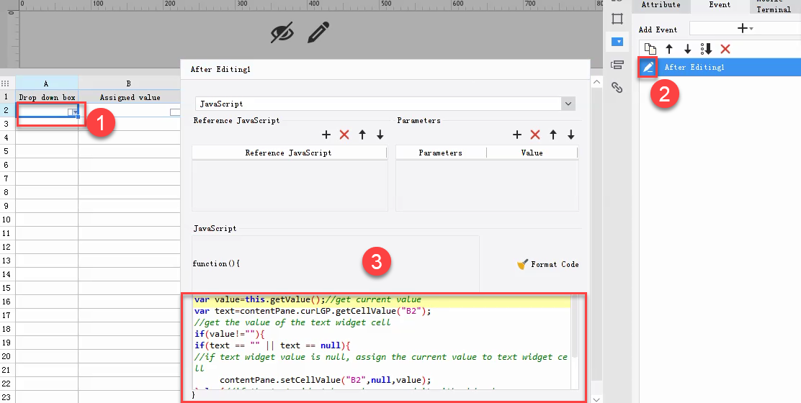
Task: Move event down in the event list
Action: pos(688,49)
